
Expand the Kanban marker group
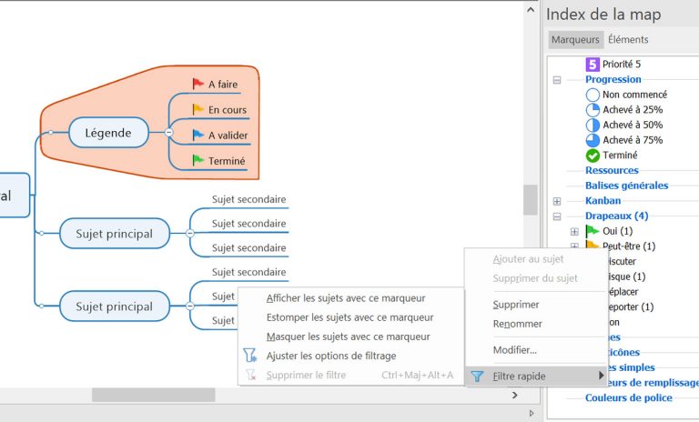coord(556,201)
